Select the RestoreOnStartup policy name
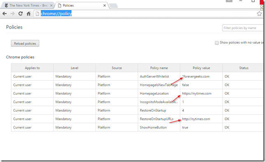 pos(153,110)
